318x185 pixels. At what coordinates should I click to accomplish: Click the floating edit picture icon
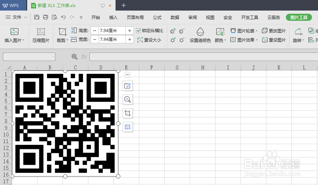pos(127,86)
